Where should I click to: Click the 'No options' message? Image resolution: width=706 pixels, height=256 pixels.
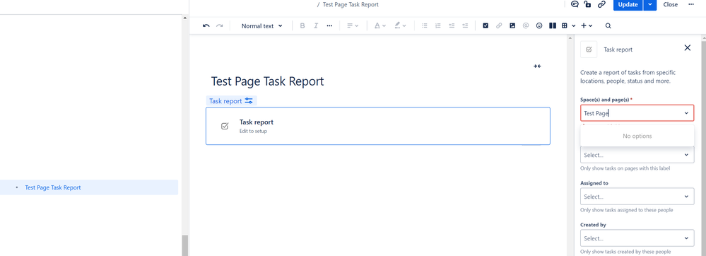click(x=637, y=136)
